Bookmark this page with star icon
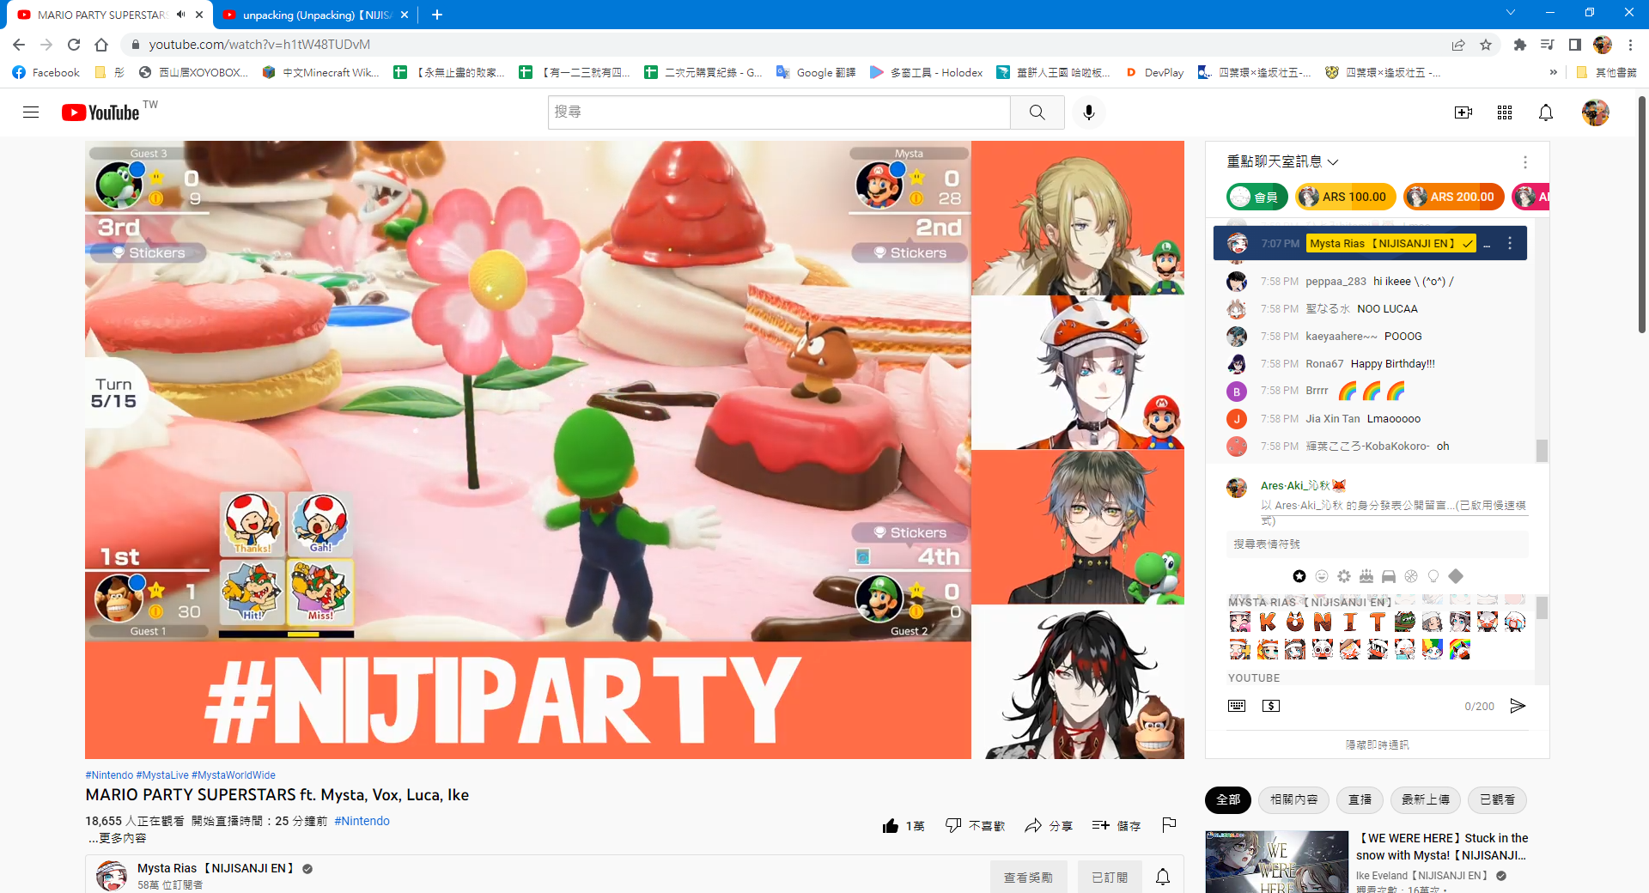Viewport: 1649px width, 893px height. (1486, 45)
